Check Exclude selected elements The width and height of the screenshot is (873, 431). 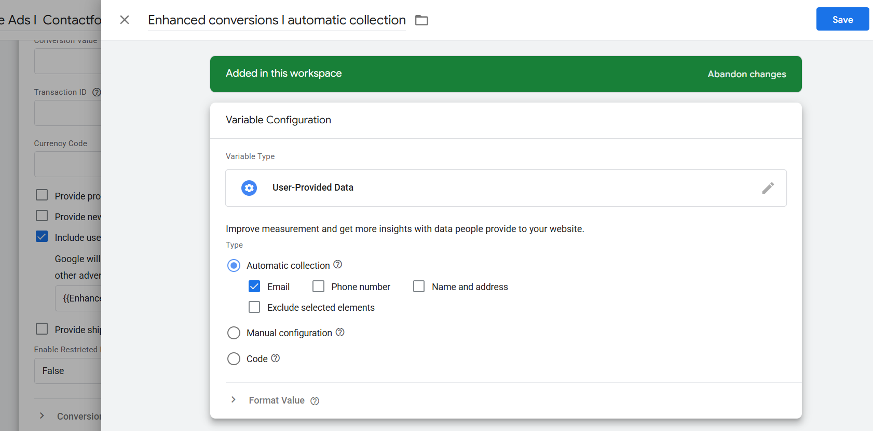pos(254,307)
